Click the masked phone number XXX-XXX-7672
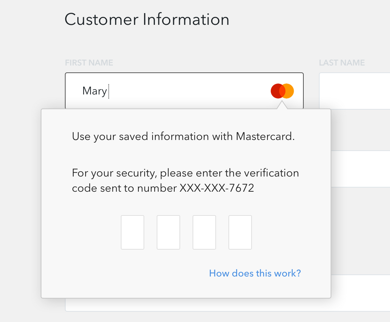Image resolution: width=390 pixels, height=322 pixels. tap(217, 188)
